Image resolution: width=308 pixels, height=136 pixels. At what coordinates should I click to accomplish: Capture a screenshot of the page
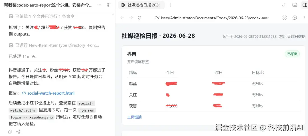point(284,18)
